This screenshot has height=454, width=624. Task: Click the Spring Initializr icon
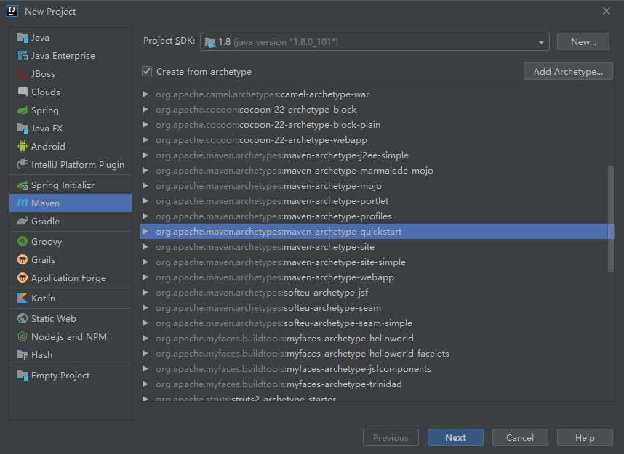pos(23,185)
